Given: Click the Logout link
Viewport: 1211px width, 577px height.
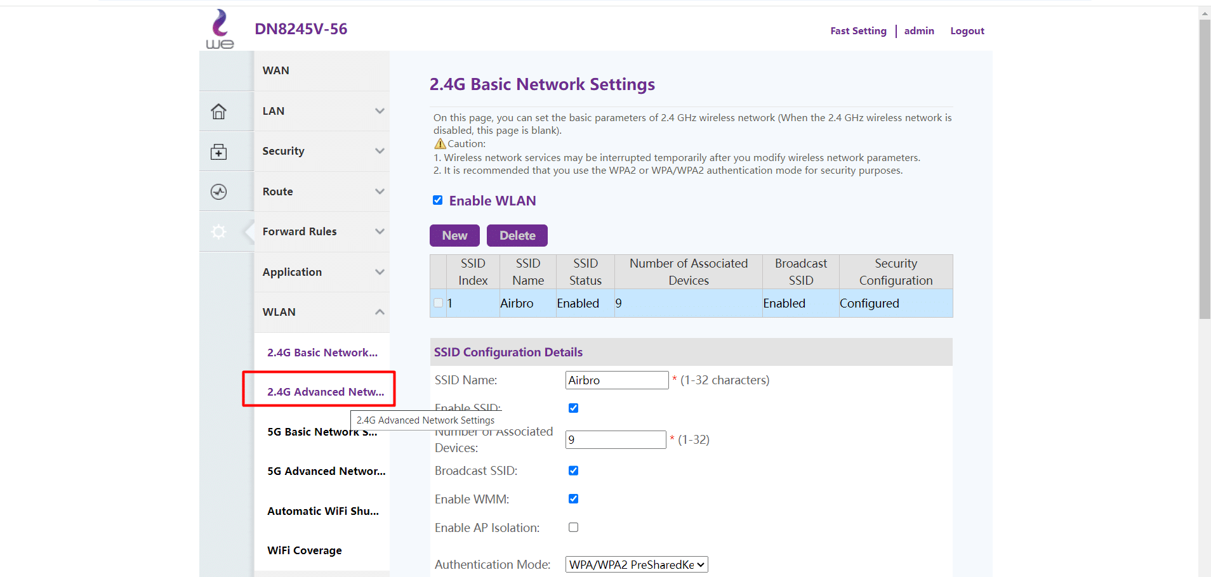Looking at the screenshot, I should (967, 30).
